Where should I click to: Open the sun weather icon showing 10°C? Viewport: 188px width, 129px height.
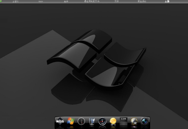113,121
